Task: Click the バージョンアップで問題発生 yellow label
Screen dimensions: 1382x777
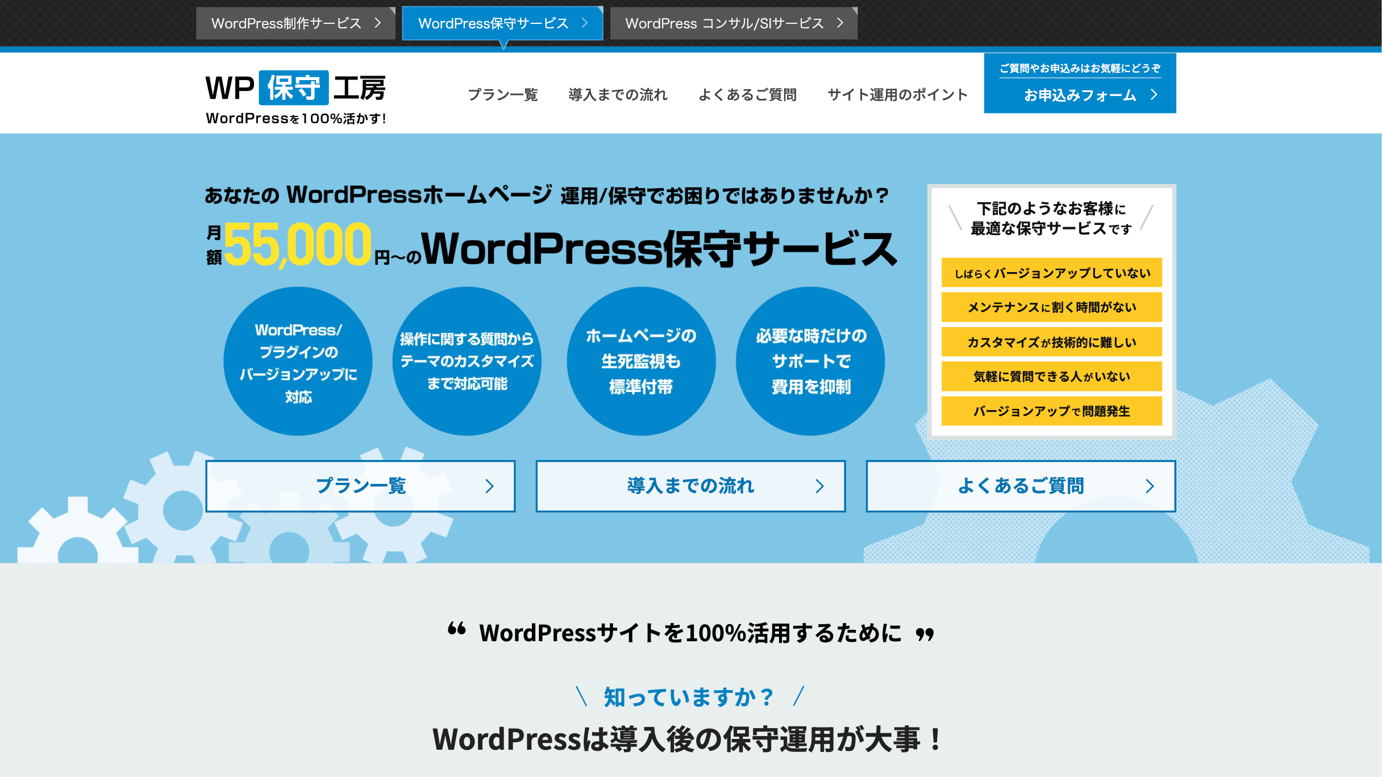Action: (1052, 411)
